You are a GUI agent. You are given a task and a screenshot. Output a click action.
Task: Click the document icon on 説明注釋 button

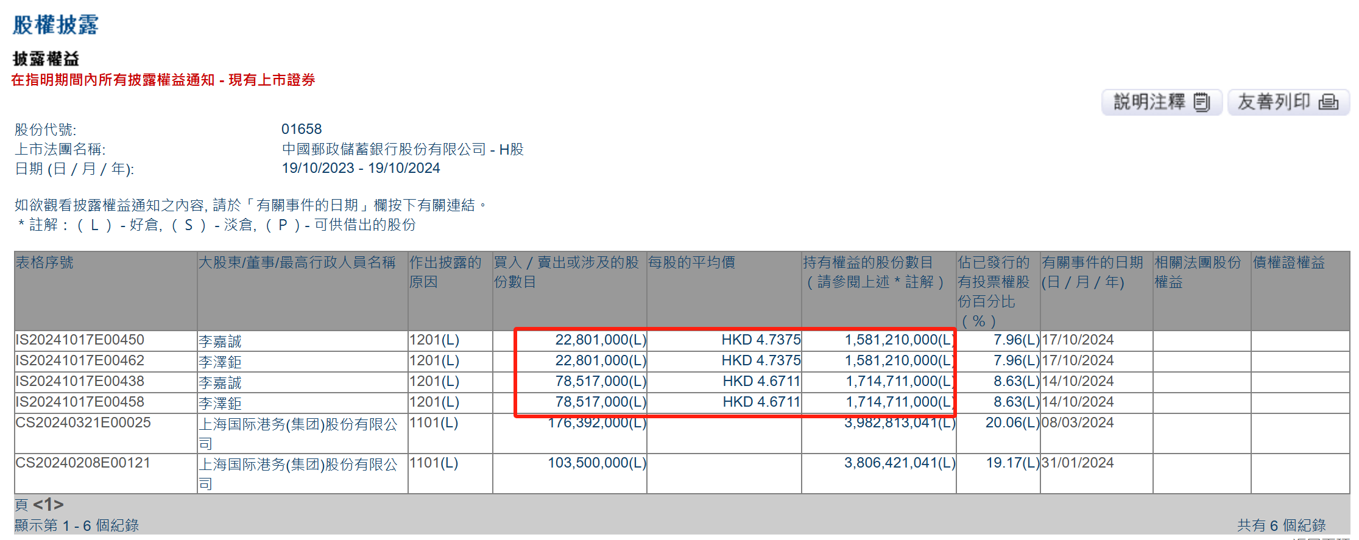(x=1202, y=102)
